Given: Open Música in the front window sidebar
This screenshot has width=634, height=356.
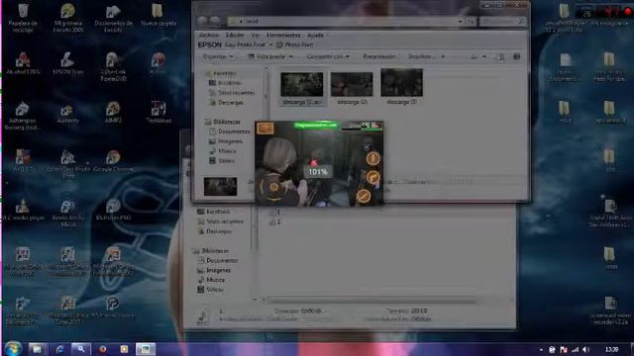Looking at the screenshot, I should [222, 151].
